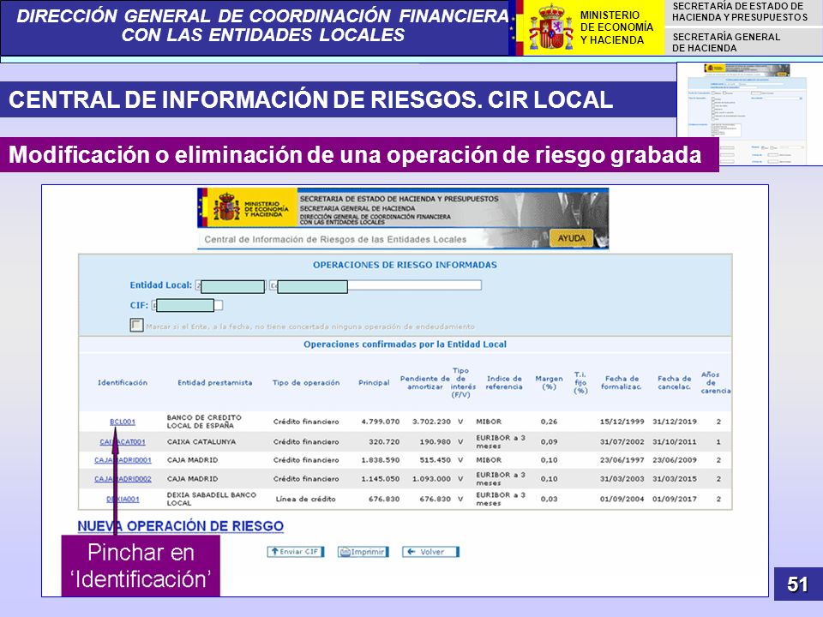Click the principal amount 1.145.050
823x617 pixels.
(x=380, y=479)
